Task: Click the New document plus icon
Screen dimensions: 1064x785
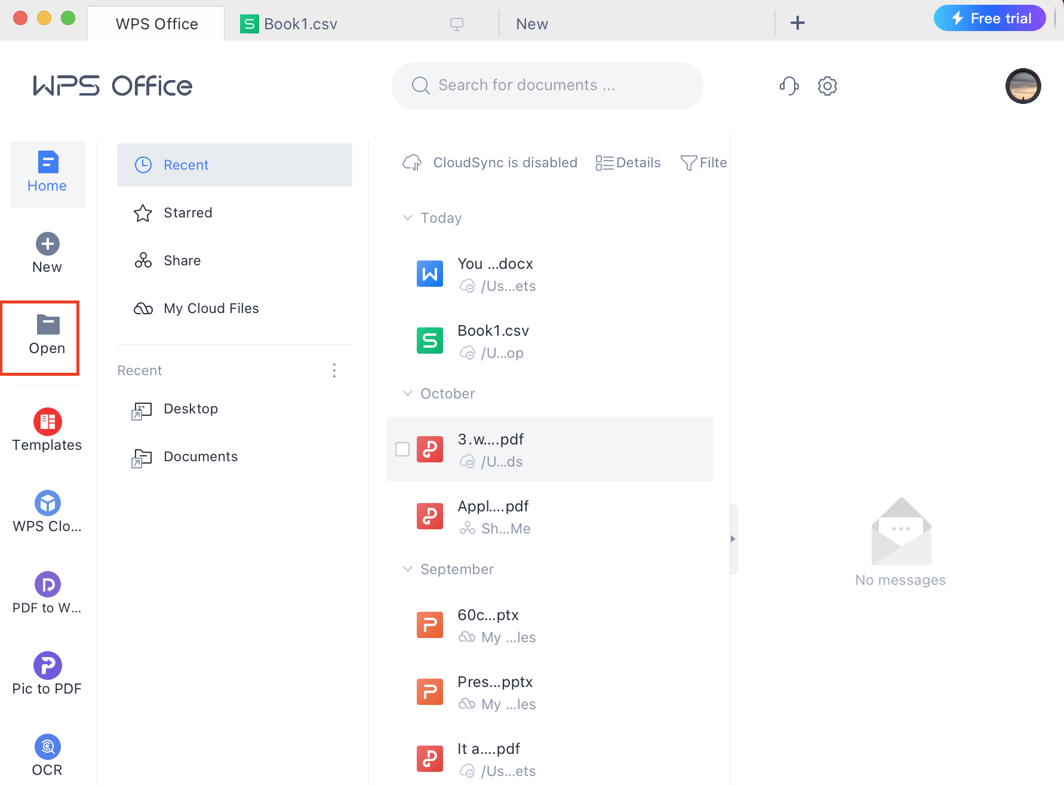Action: pos(47,244)
